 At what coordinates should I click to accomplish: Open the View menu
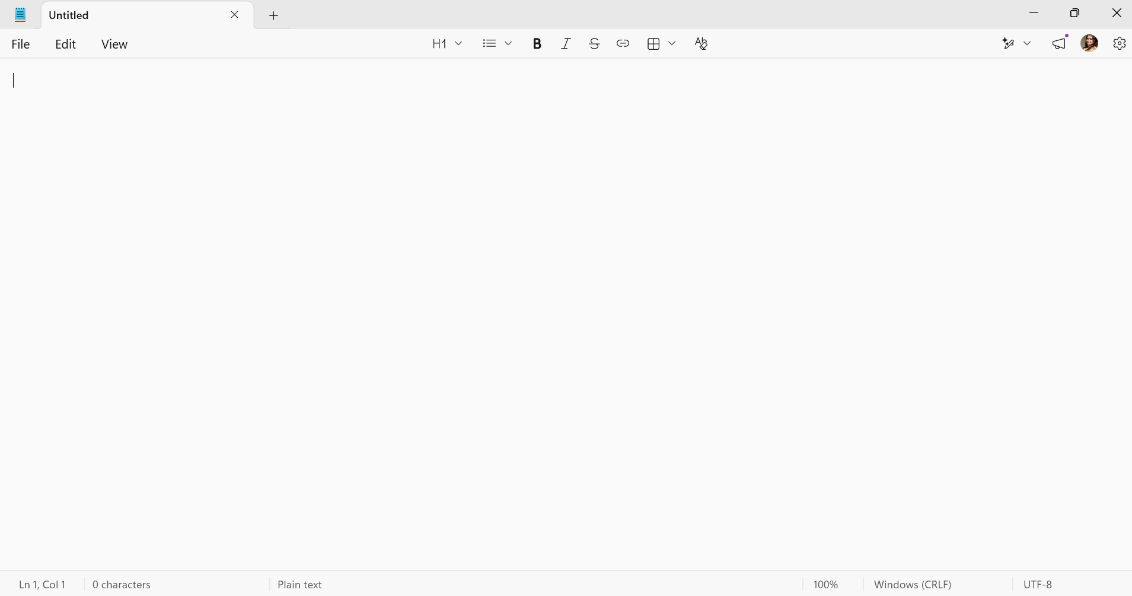click(x=114, y=44)
